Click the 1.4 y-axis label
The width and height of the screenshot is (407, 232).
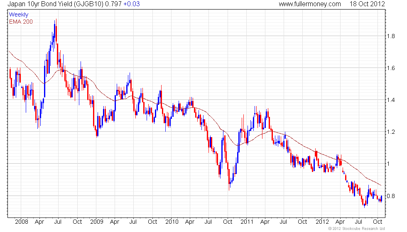(391, 100)
